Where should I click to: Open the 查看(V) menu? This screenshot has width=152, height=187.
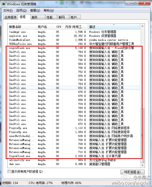35,11
